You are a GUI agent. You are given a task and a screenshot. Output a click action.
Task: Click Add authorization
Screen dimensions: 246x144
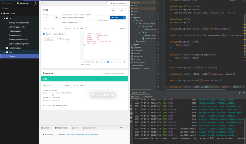tap(64, 39)
